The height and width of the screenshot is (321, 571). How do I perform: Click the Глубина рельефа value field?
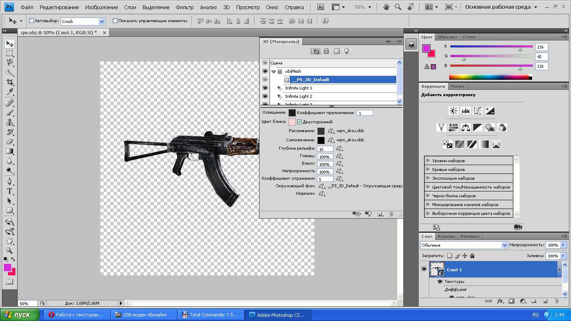[x=325, y=149]
